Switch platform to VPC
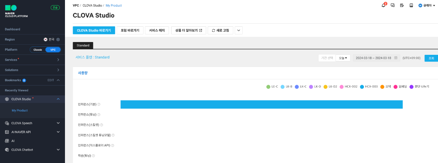 53,50
